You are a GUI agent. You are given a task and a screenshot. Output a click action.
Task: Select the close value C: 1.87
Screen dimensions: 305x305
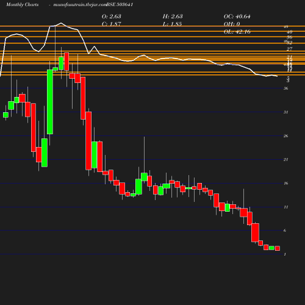pyautogui.click(x=112, y=24)
